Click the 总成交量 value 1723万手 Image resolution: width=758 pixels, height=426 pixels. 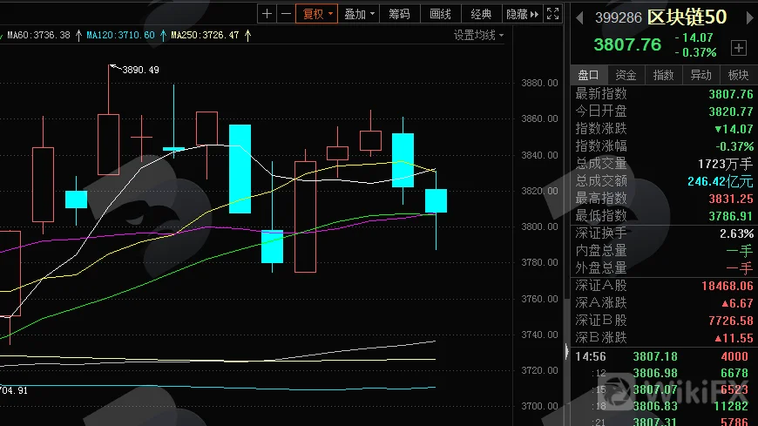point(725,164)
